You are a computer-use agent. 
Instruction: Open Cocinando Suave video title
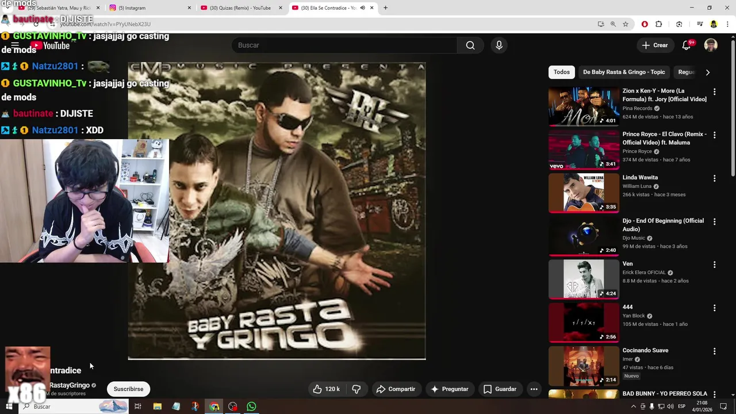[x=645, y=350]
